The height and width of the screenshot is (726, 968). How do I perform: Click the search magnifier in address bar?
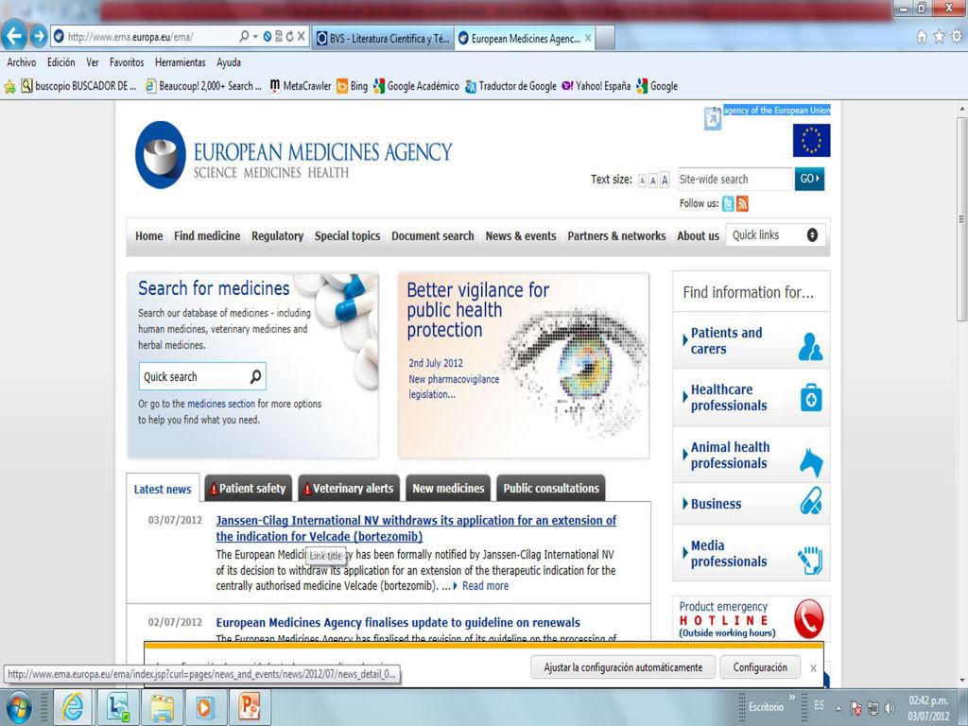click(245, 37)
